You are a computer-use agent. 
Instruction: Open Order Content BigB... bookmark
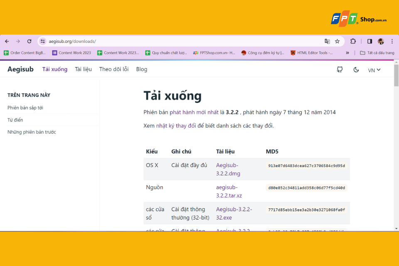coord(25,53)
